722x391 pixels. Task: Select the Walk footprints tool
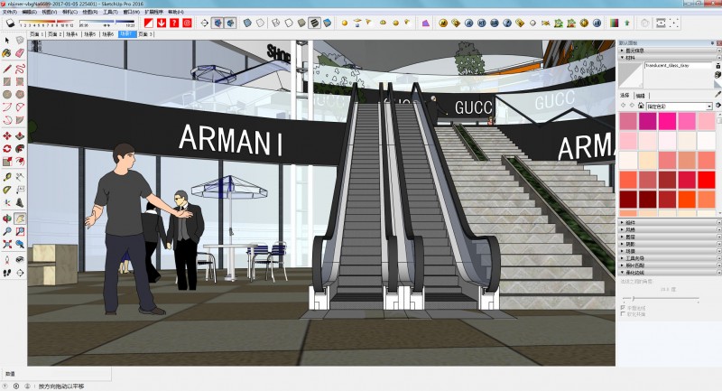tap(7, 273)
